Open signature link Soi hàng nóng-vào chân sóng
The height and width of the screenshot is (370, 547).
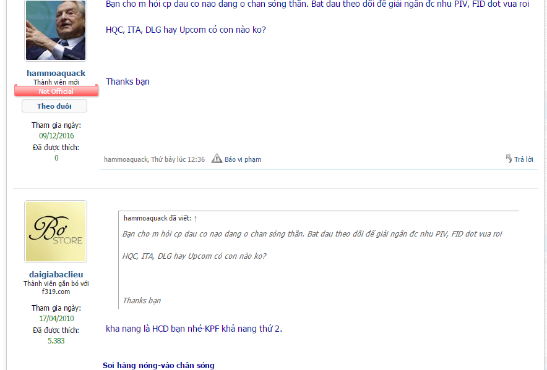click(158, 366)
